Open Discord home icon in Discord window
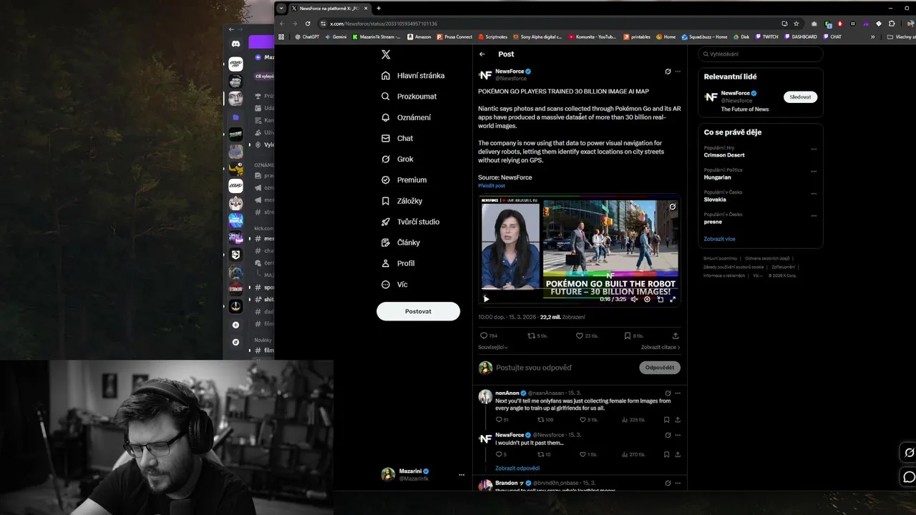 (235, 44)
